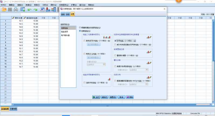Click the ruler icon in 零件长度 column header
The image size is (215, 116).
pyautogui.click(x=13, y=18)
